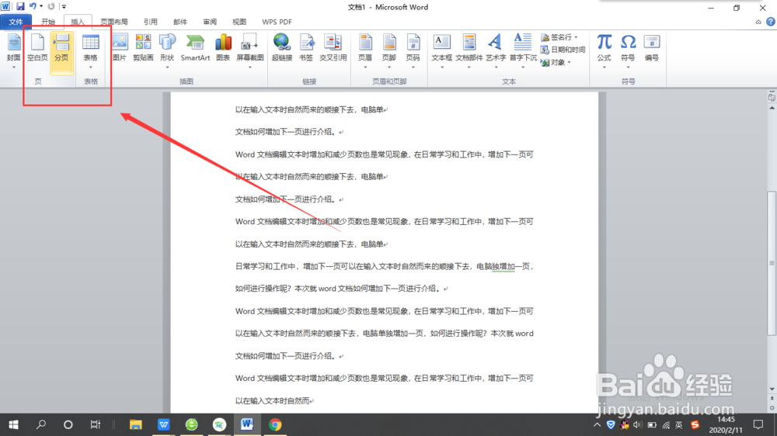The height and width of the screenshot is (436, 777).
Task: Expand the Equation (公式) dropdown arrow
Action: [x=604, y=67]
